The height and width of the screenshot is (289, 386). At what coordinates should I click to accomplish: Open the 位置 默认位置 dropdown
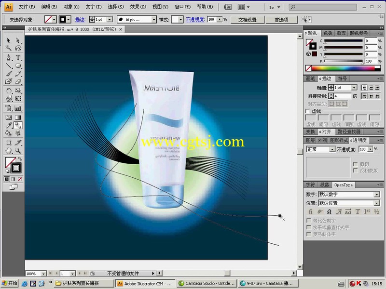(377, 203)
